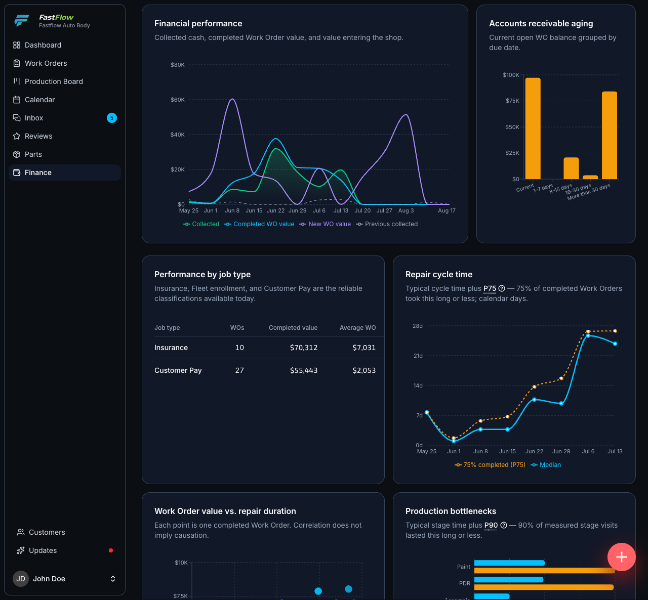
Task: Click the blue Paint bar in bottlenecks chart
Action: click(x=509, y=563)
